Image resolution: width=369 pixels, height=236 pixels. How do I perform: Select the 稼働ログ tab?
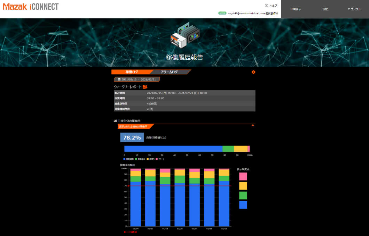(x=131, y=72)
